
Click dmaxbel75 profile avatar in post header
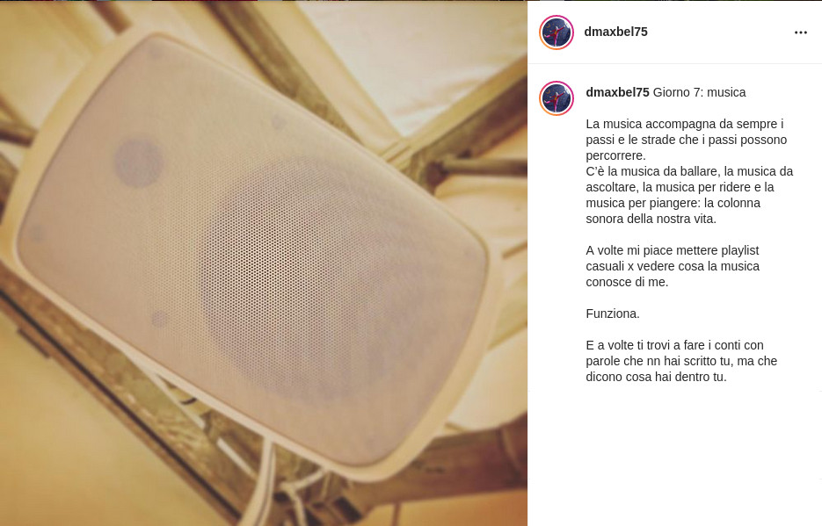[556, 32]
